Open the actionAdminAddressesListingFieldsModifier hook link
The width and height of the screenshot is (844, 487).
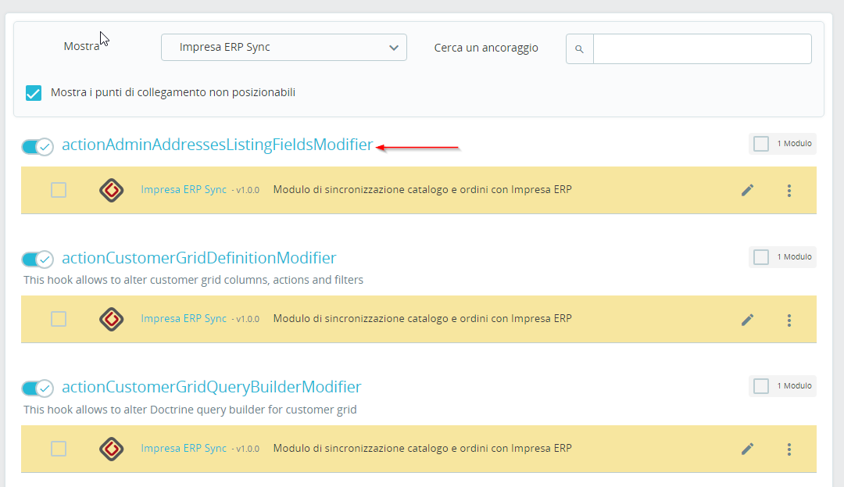(217, 145)
